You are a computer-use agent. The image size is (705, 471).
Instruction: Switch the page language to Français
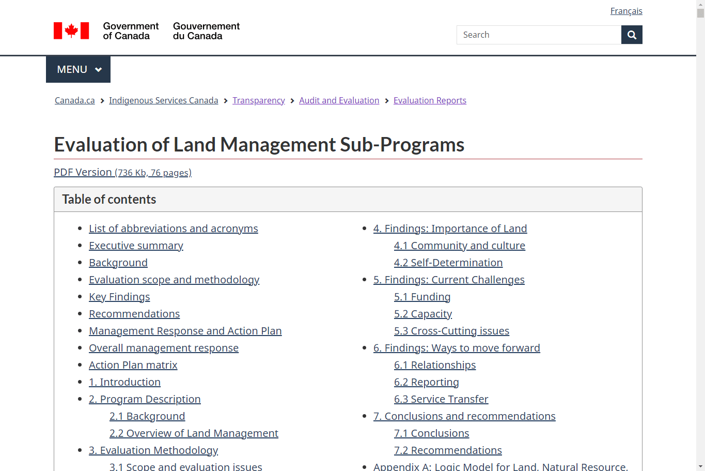tap(626, 10)
